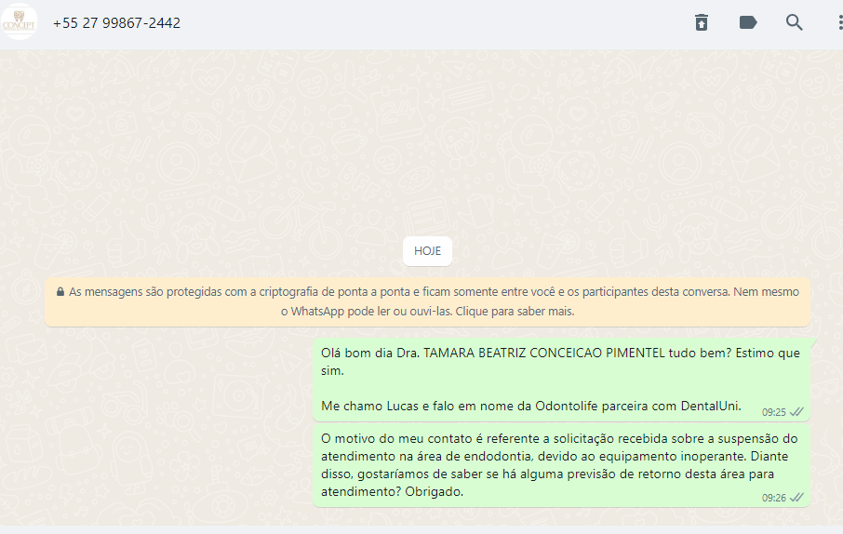Search within this conversation

point(794,22)
